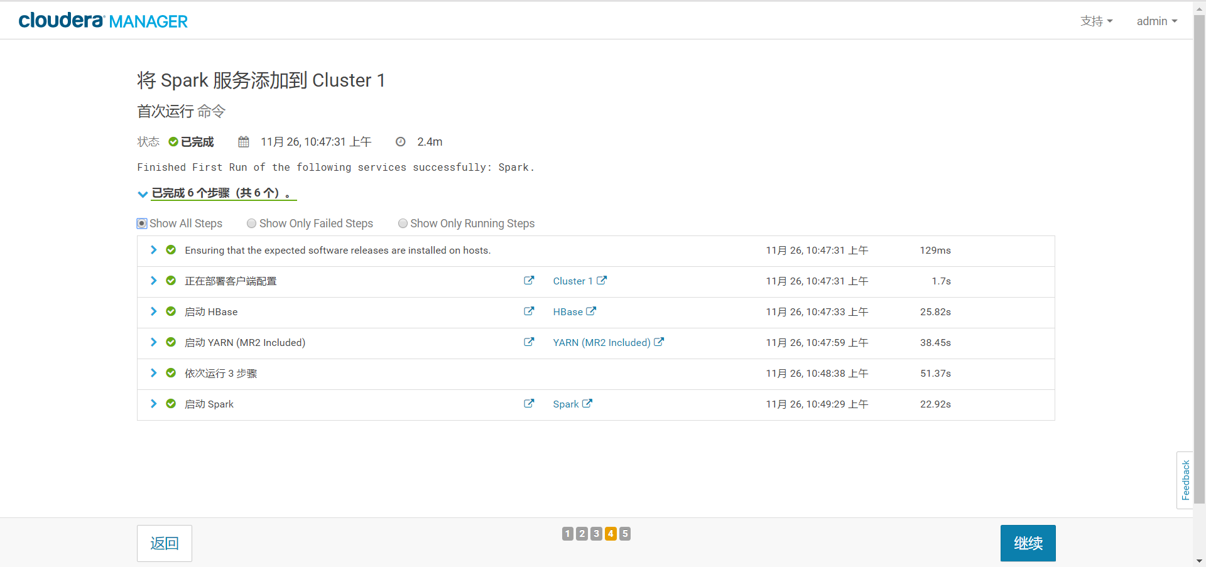Click the 10:49:29 上午 timestamp
Screen dimensions: 1206x567
tap(817, 404)
